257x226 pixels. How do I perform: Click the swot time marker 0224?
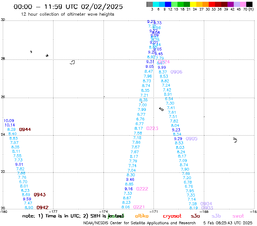pos(164,62)
